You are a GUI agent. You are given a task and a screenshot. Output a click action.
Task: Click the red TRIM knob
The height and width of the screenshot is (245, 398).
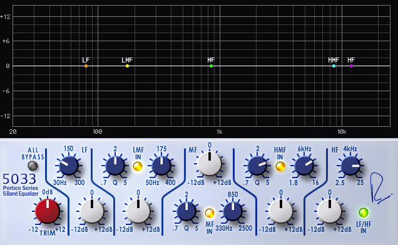[48, 211]
